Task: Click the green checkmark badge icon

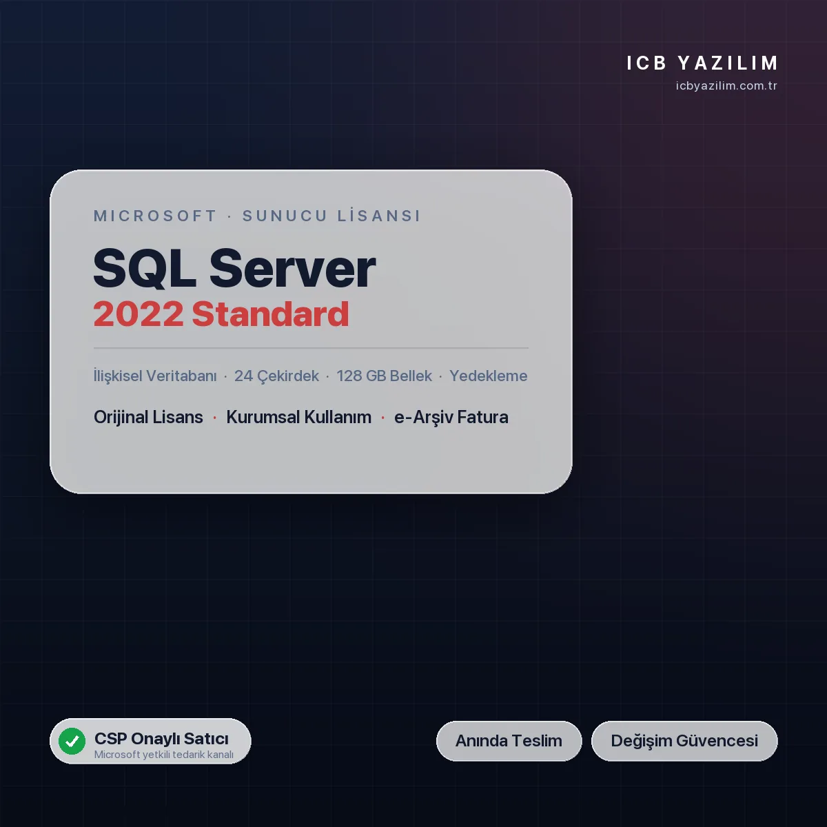Action: click(72, 742)
